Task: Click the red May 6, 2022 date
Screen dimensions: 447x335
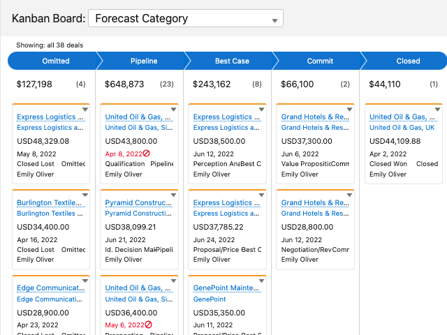Action: point(125,325)
